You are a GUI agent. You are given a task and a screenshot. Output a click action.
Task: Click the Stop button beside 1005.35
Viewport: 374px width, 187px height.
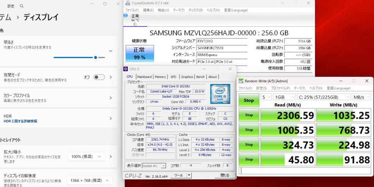point(249,130)
